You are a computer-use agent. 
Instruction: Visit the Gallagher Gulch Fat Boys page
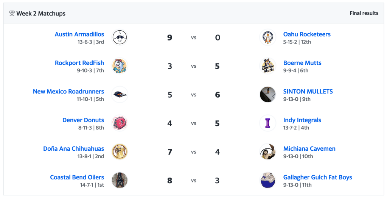(x=317, y=177)
